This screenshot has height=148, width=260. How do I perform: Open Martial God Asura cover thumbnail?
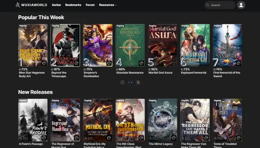pyautogui.click(x=162, y=45)
